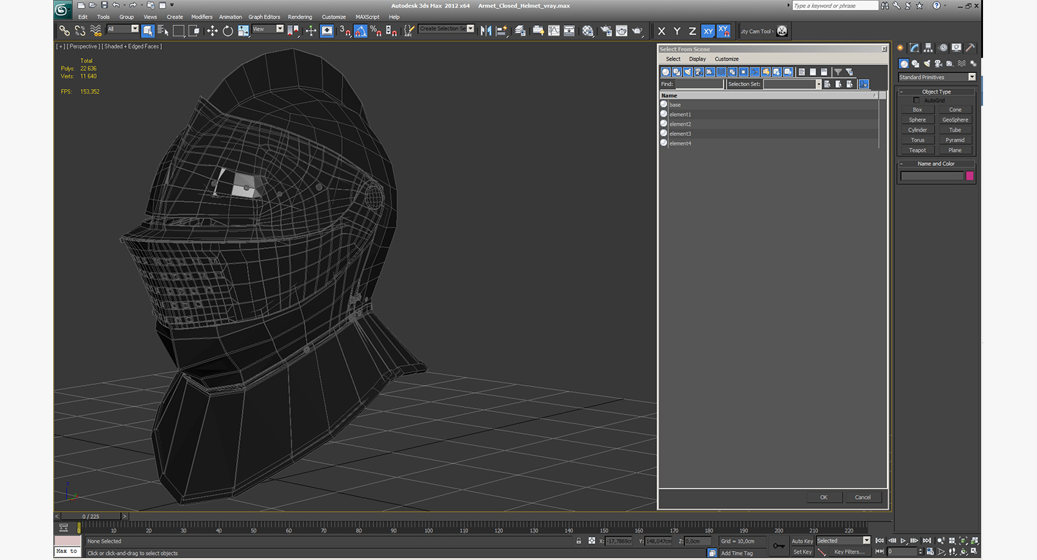
Task: Click Cancel in Select From Scene
Action: pos(863,497)
